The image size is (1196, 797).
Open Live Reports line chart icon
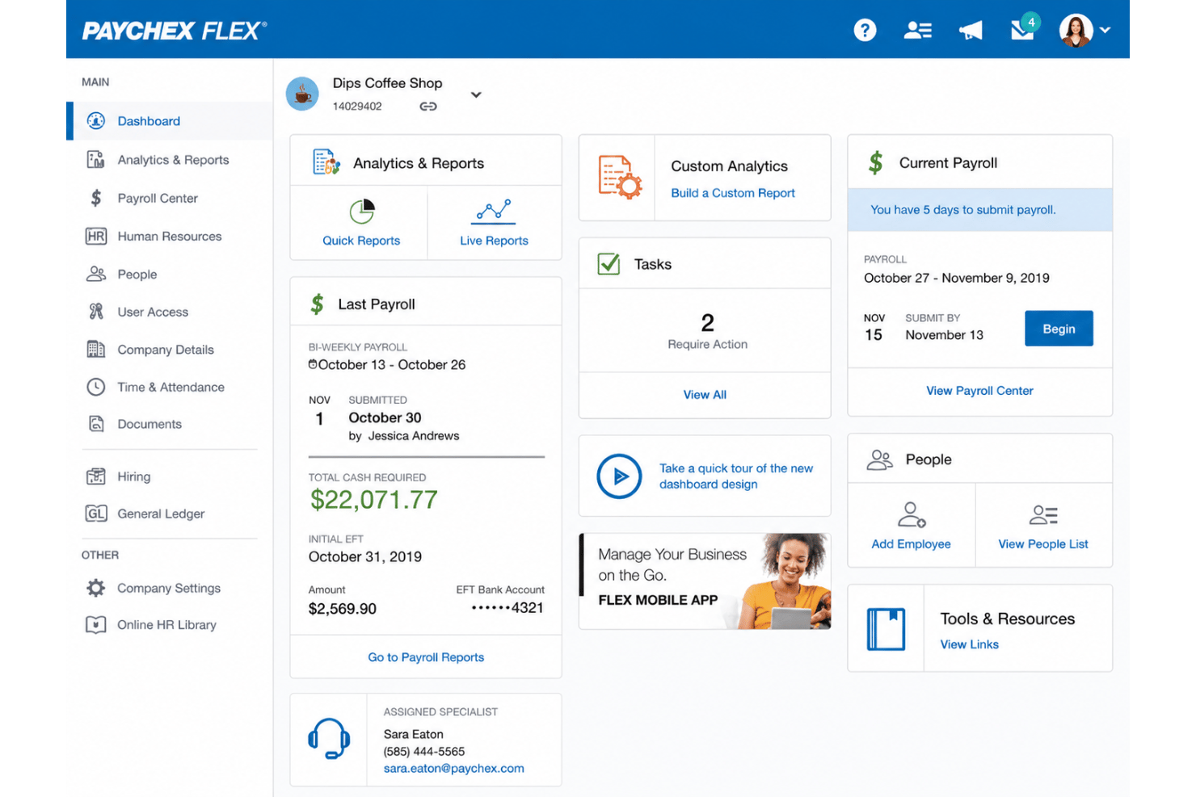[x=493, y=212]
